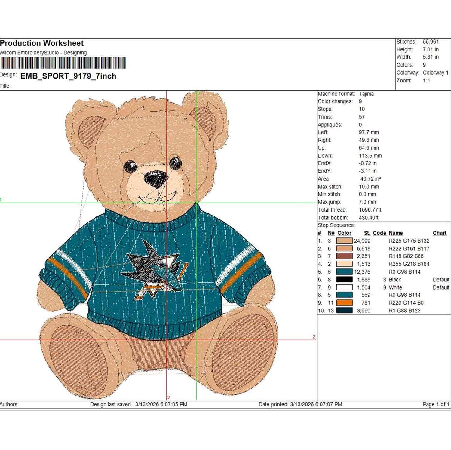
Task: Click the barcode under Wilcom EmbroideryStudio
Action: [x=63, y=63]
